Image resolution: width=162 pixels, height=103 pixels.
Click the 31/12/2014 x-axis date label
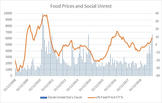coord(85,85)
